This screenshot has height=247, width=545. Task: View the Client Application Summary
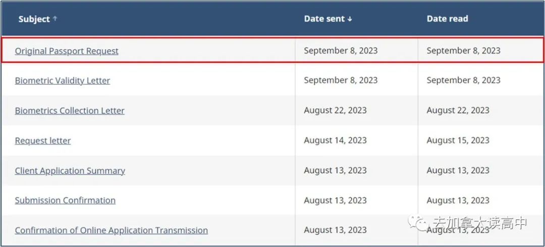click(x=70, y=171)
